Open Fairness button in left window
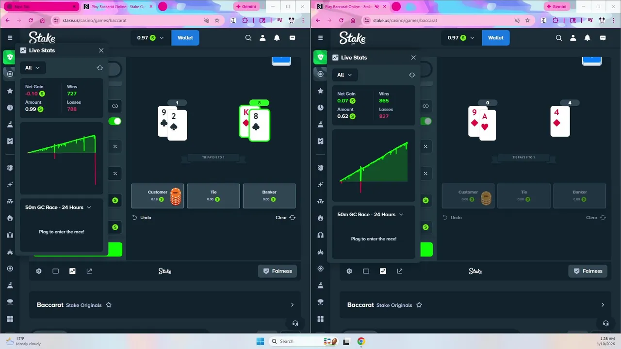 [278, 271]
